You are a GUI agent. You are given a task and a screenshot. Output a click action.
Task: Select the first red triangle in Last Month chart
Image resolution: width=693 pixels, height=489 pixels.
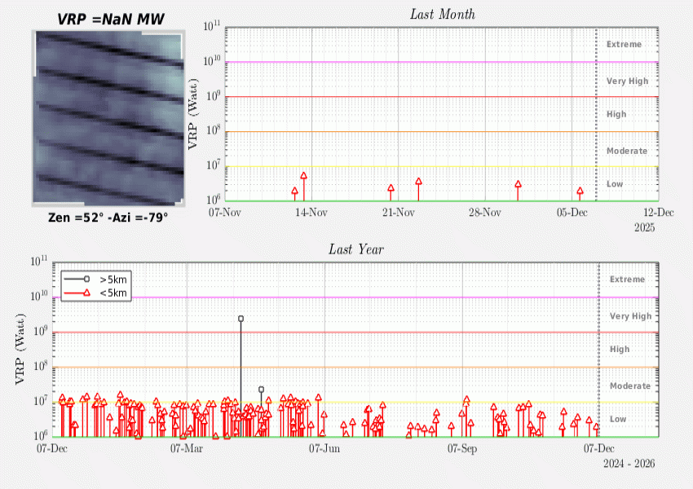(x=294, y=192)
